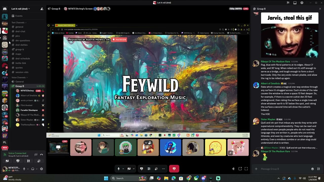The width and height of the screenshot is (324, 182).
Task: Open noise suppression settings in voice panel
Action: coord(36,154)
